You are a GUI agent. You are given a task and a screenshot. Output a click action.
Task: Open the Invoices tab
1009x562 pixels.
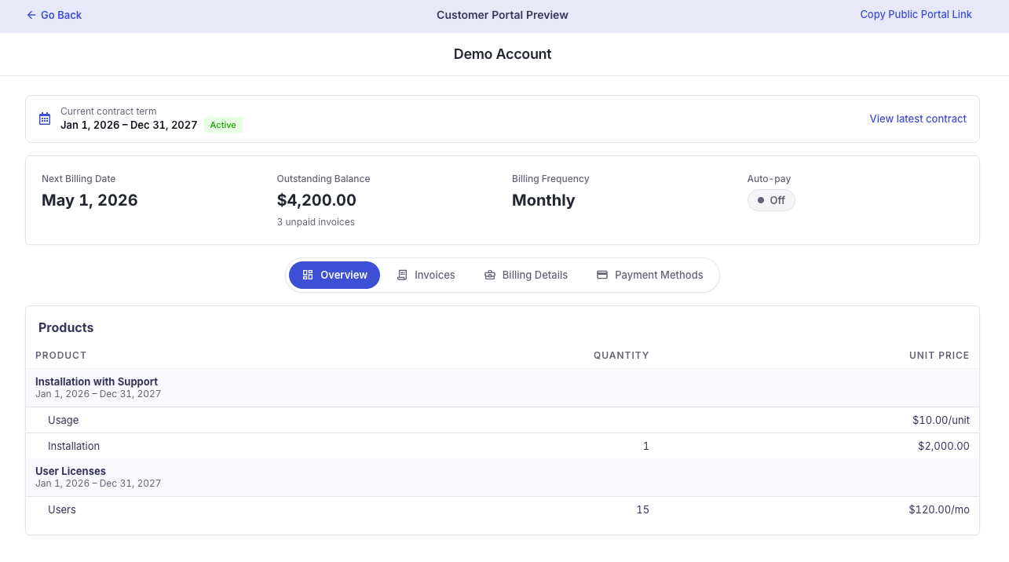[426, 275]
